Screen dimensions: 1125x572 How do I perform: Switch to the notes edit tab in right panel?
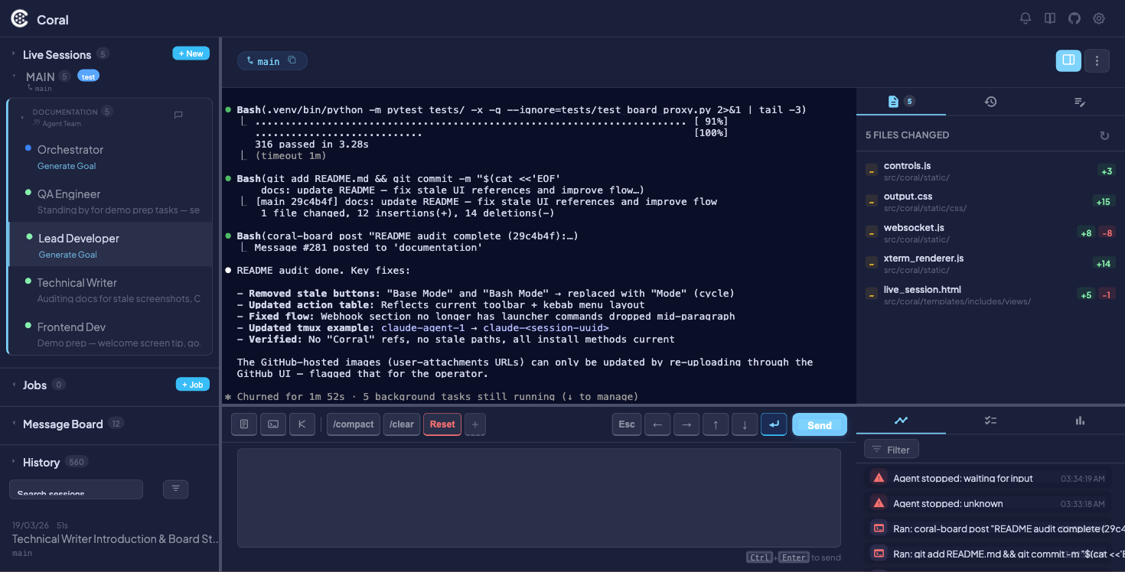[x=1080, y=101]
